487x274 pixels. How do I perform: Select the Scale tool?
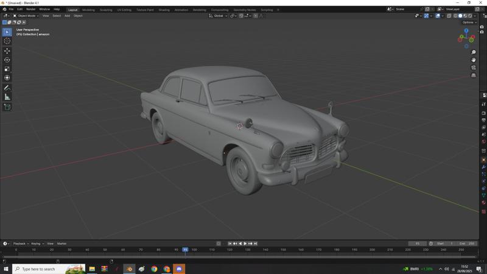[x=7, y=69]
